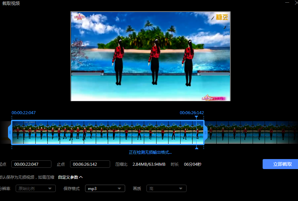Screen dimensions: 298x201
Task: Click the left trim handle on the timeline
Action: tap(10, 132)
